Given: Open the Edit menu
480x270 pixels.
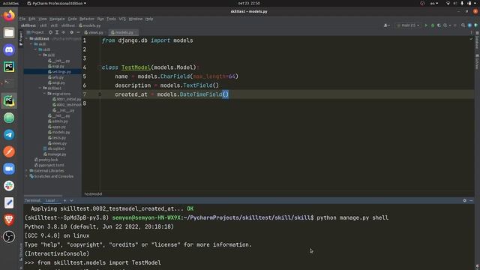Looking at the screenshot, I should point(31,19).
